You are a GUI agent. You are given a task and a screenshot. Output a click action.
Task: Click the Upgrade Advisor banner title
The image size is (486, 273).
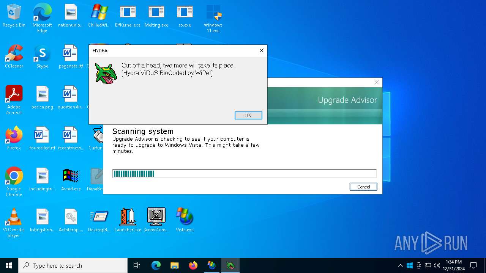347,100
